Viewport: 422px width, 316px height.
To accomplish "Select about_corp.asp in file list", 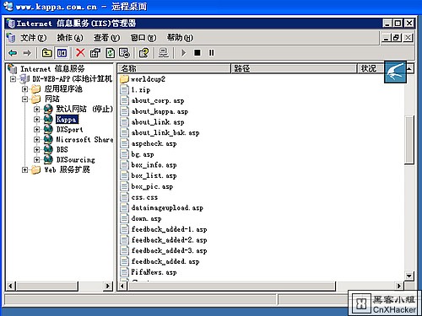I will 158,100.
